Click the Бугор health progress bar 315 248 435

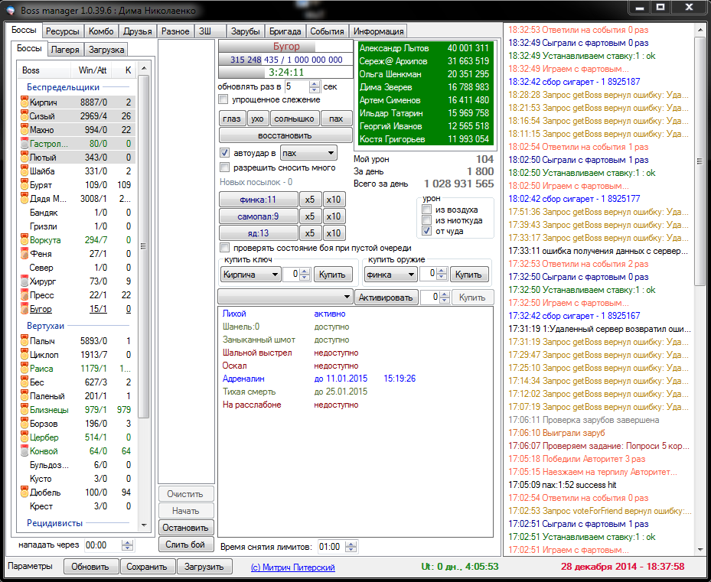click(285, 60)
